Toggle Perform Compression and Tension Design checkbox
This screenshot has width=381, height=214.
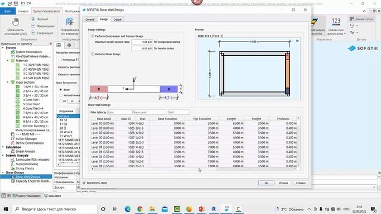point(92,36)
